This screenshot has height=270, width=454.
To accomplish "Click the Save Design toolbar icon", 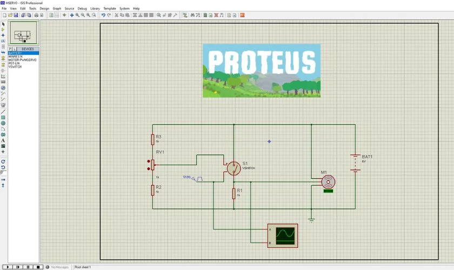I will tap(16, 15).
